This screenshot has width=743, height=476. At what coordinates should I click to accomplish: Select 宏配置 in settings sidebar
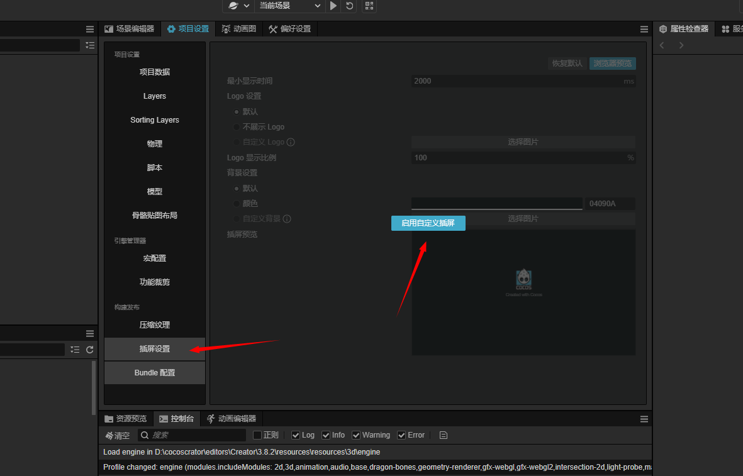[x=155, y=258]
